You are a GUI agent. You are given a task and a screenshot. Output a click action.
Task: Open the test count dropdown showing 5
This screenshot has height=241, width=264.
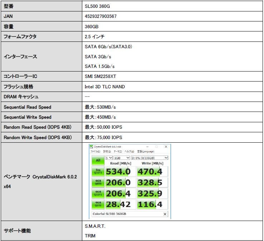point(109,158)
